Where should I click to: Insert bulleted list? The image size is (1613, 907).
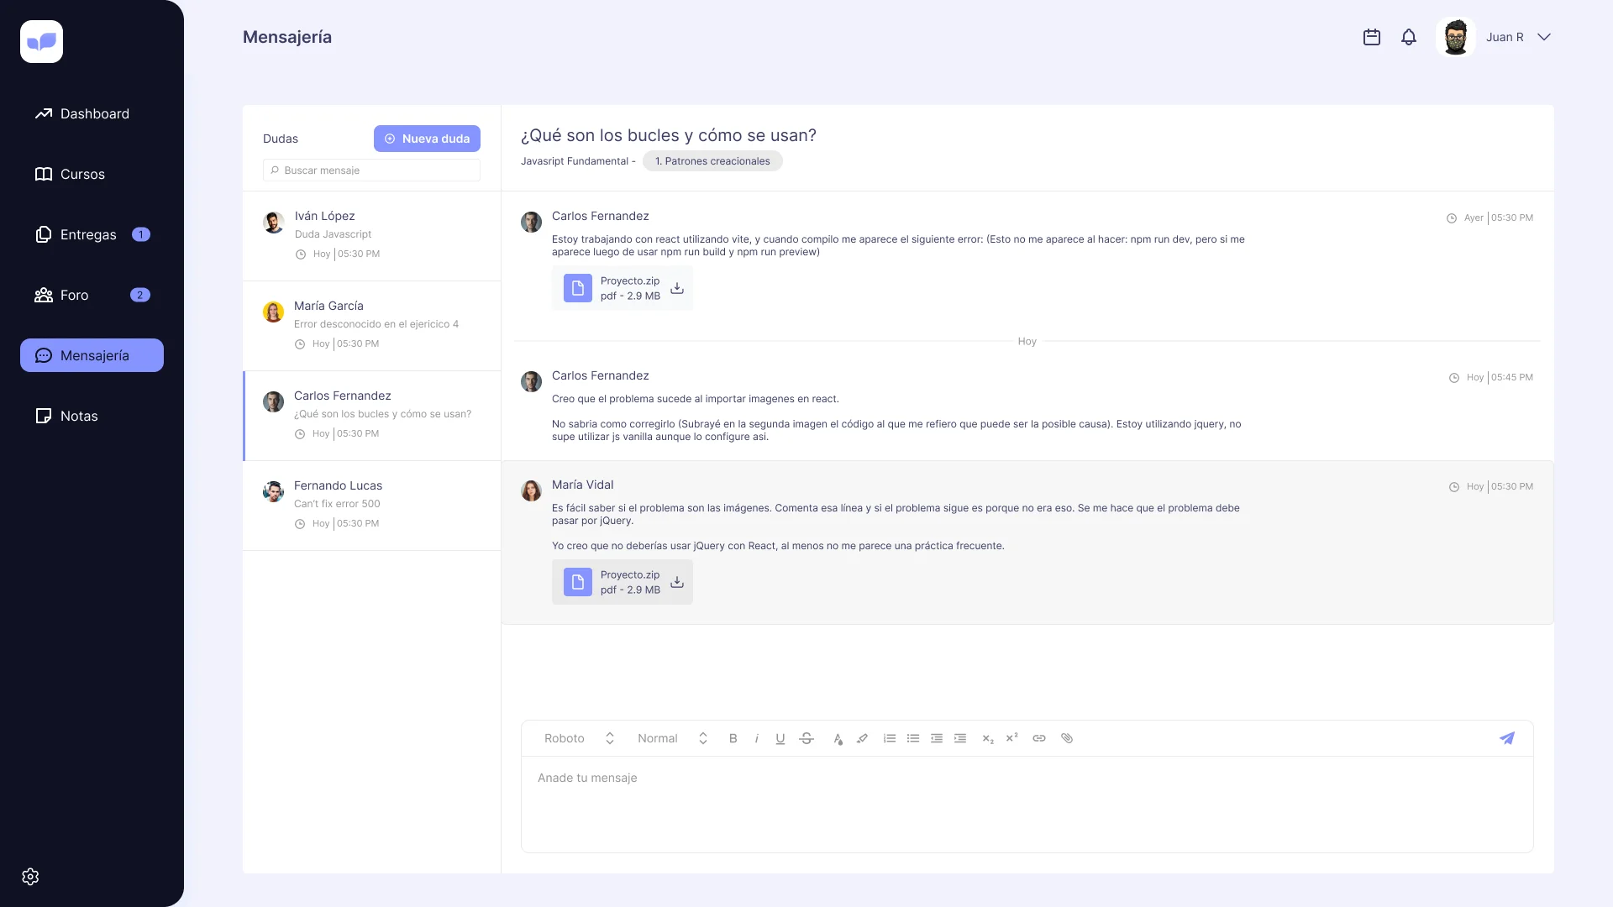[x=913, y=738]
